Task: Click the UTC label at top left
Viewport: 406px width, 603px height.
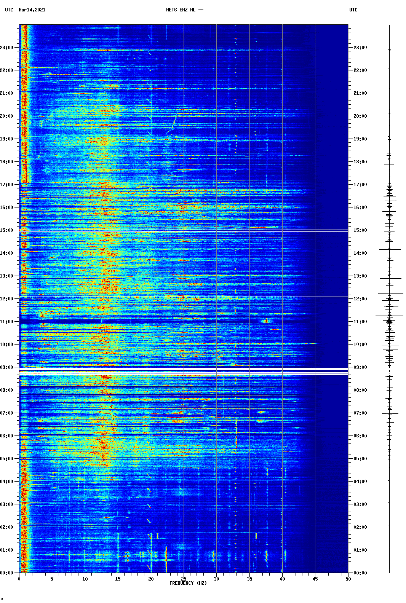Action: (x=9, y=10)
